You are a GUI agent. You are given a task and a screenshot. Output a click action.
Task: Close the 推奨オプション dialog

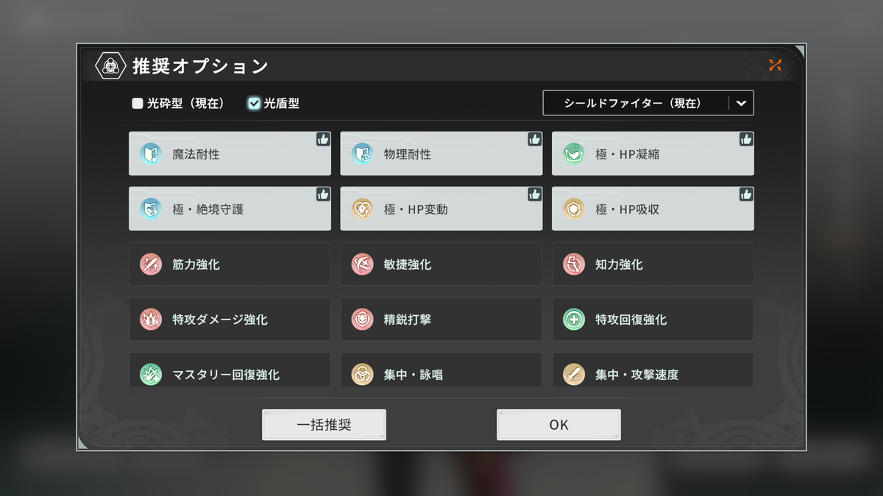tap(775, 65)
